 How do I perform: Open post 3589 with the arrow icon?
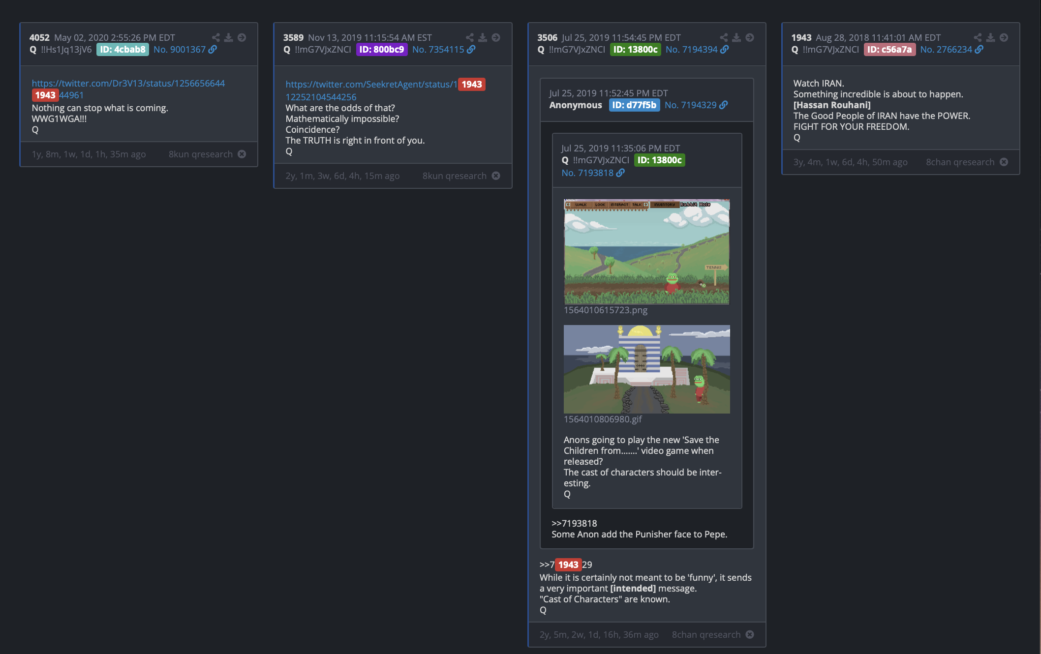tap(496, 37)
